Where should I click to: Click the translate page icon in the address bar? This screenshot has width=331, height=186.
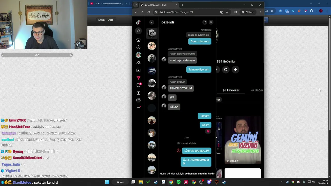[221, 12]
